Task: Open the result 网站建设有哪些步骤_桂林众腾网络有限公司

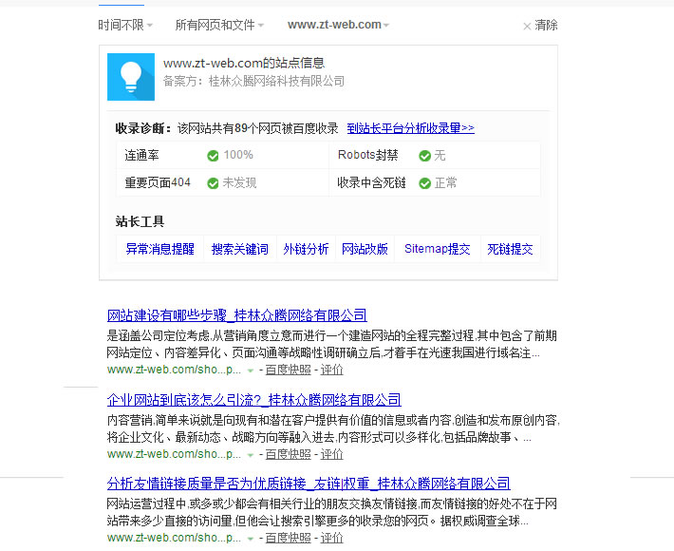Action: 236,315
